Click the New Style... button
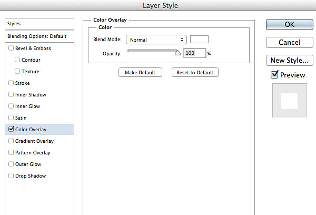Viewport: 316px width, 215px height. pos(289,60)
